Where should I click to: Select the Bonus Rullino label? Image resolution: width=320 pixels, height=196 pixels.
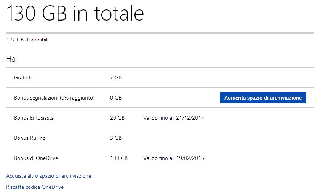30,138
